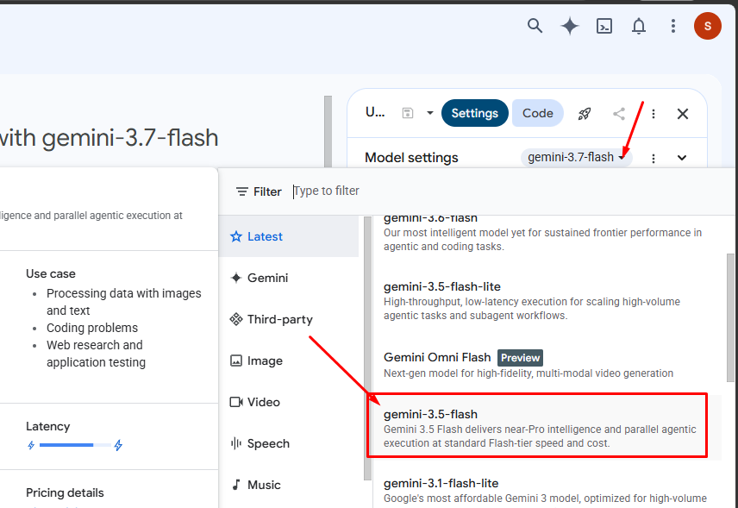Click the "Coding problems" bullet text
The width and height of the screenshot is (738, 508).
click(92, 328)
